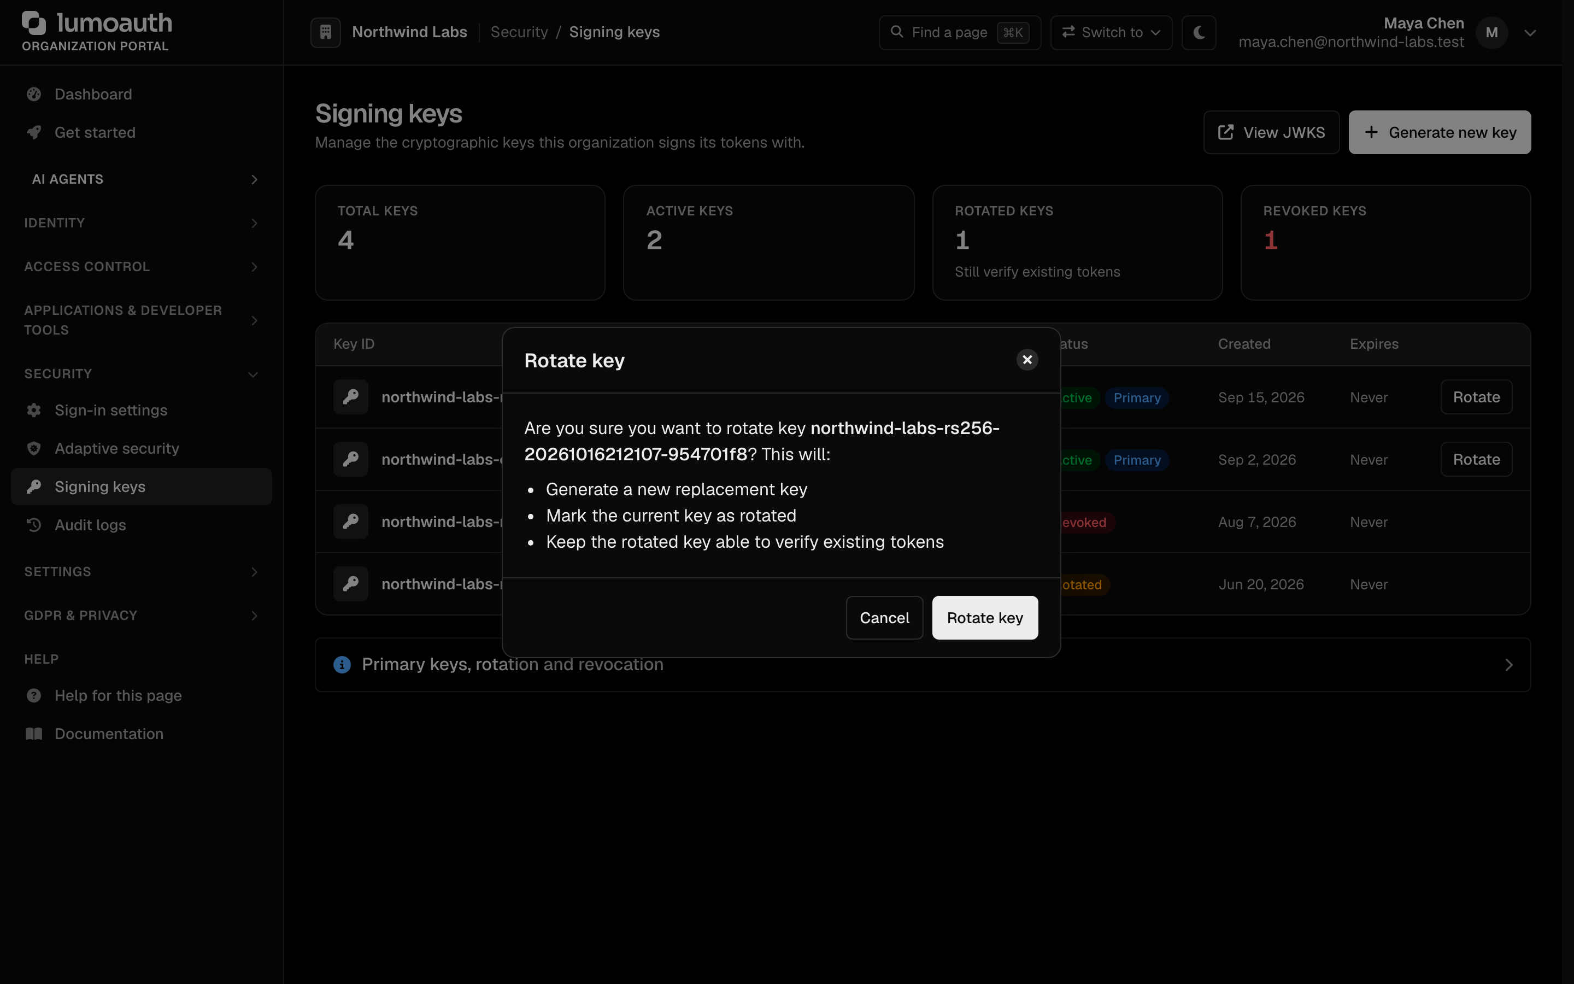This screenshot has width=1574, height=984.
Task: Expand the Access Control section
Action: point(141,267)
